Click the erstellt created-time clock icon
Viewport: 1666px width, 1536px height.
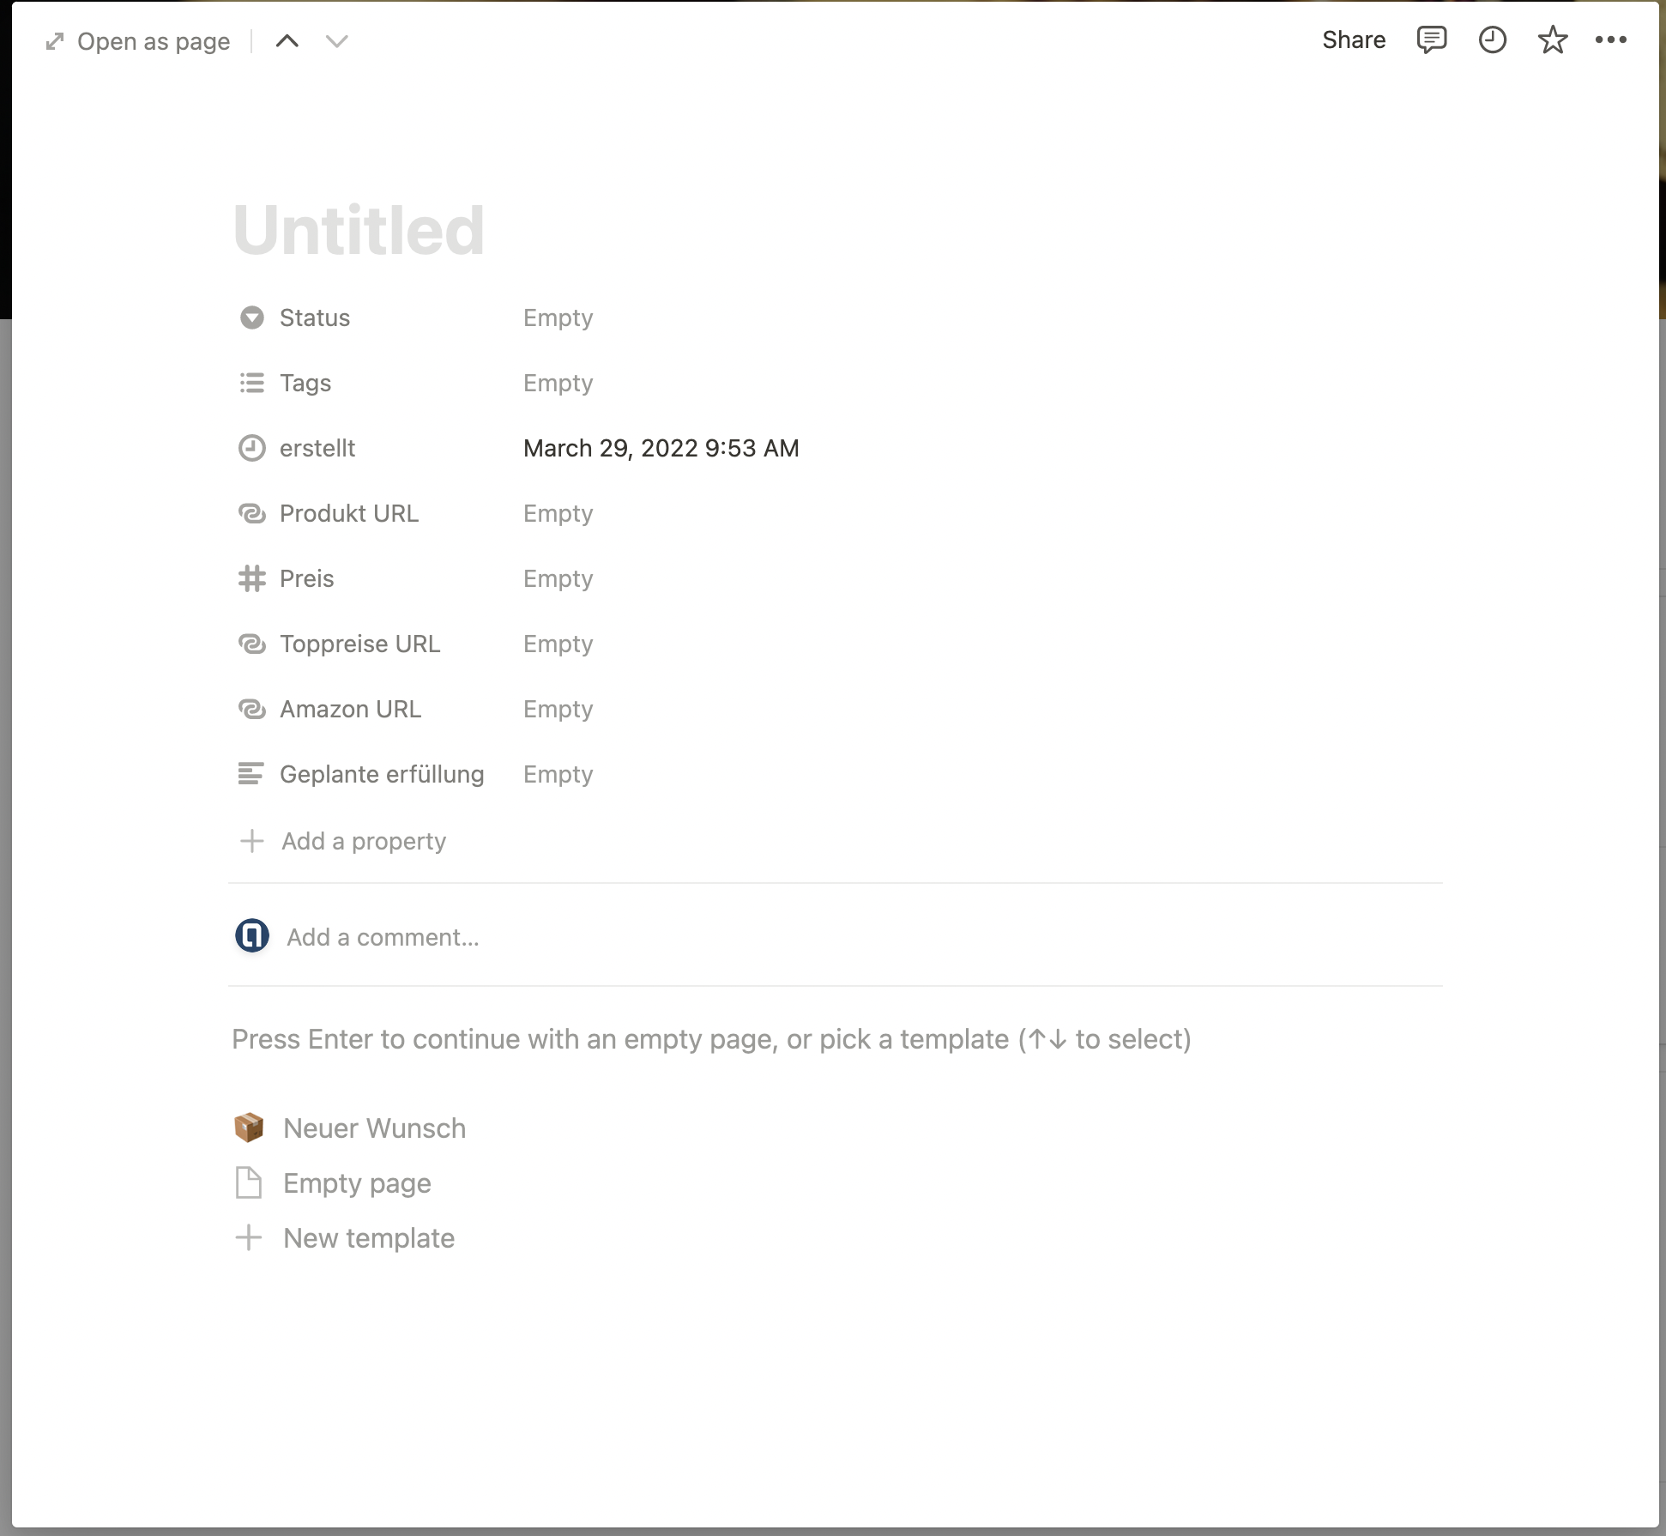[x=251, y=449]
